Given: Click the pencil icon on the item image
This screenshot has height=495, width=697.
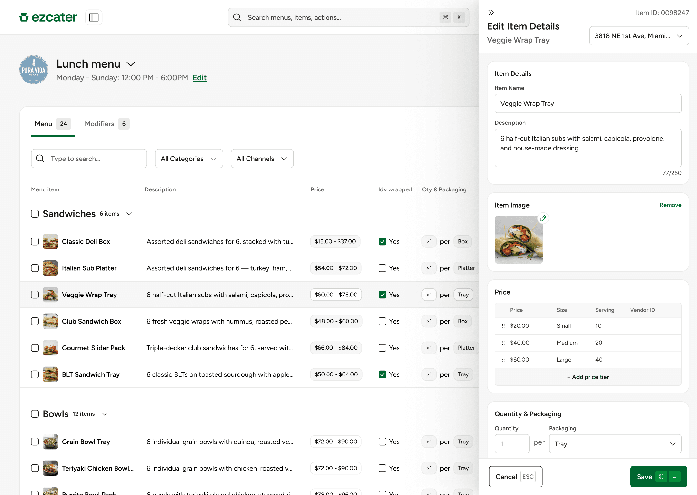Looking at the screenshot, I should pyautogui.click(x=543, y=218).
